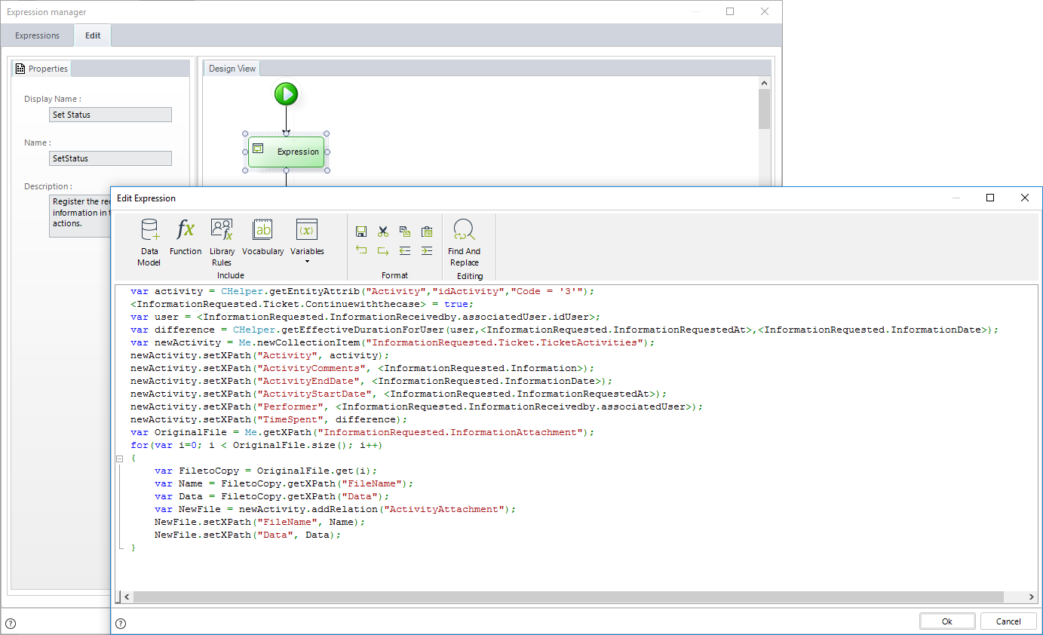The width and height of the screenshot is (1043, 635).
Task: Select the Properties panel tab
Action: (41, 69)
